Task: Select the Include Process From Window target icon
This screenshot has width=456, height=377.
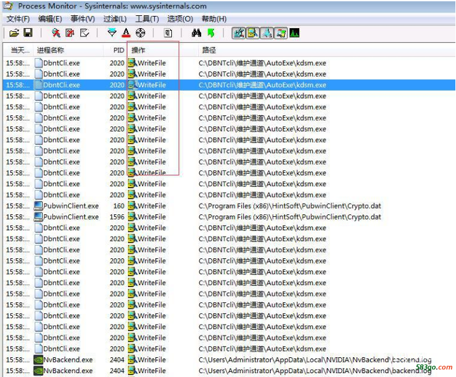Action: pos(140,33)
